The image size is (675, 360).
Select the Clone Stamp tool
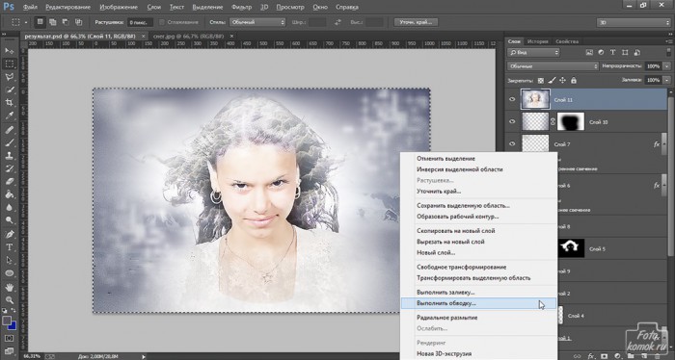9,156
